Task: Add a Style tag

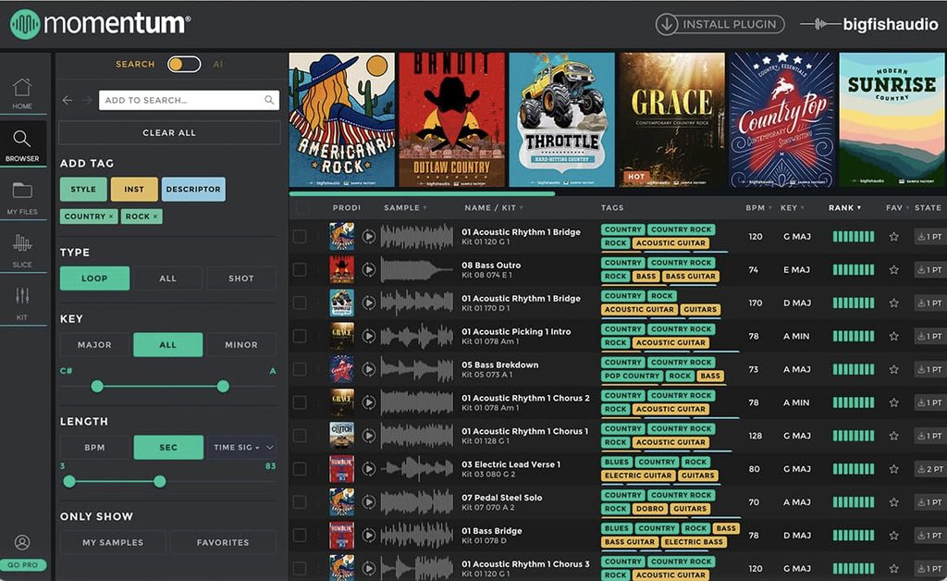Action: tap(83, 189)
